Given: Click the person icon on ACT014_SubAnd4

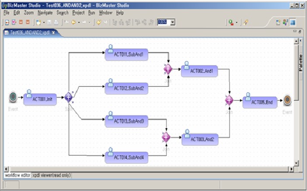Looking at the screenshot, I should pyautogui.click(x=111, y=152).
